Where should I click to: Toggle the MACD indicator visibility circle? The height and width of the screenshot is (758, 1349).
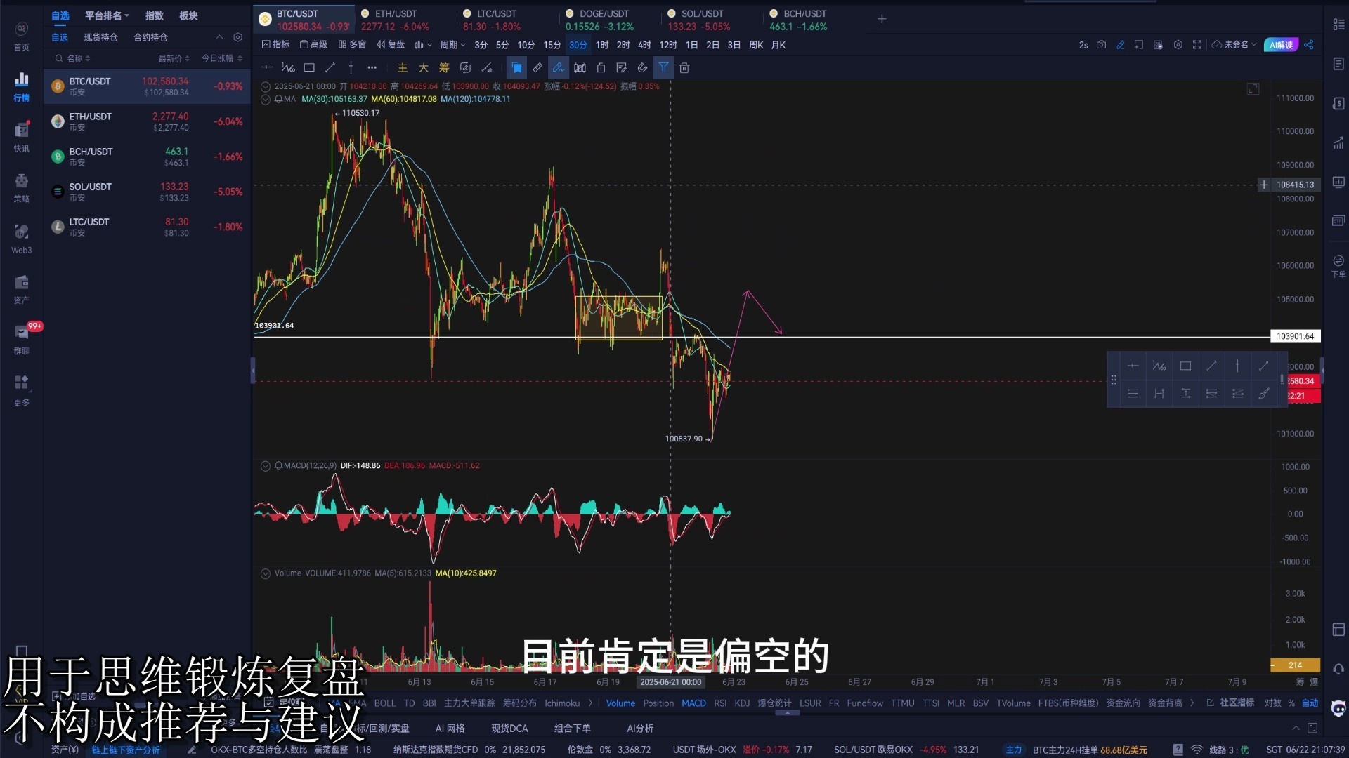[x=266, y=466]
